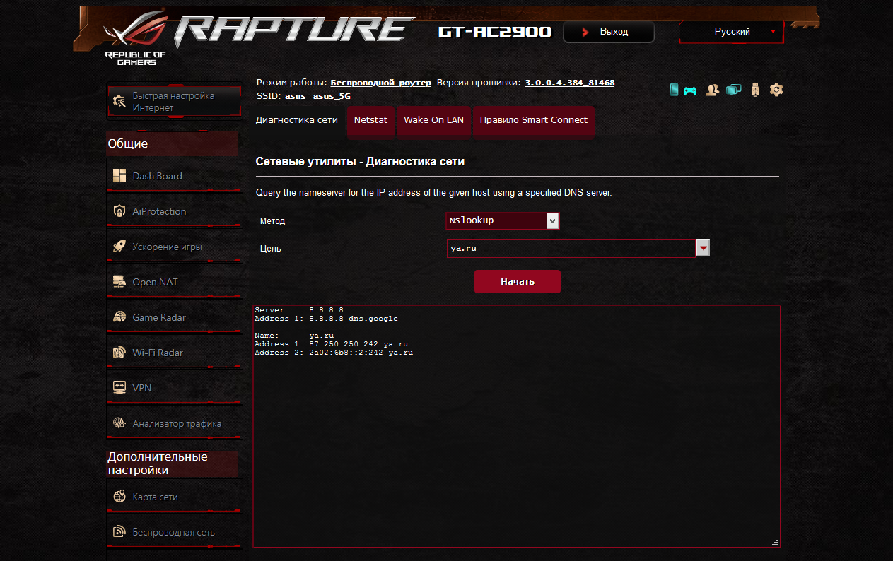Click inside the nslookup output text area
This screenshot has height=561, width=893.
coord(517,426)
